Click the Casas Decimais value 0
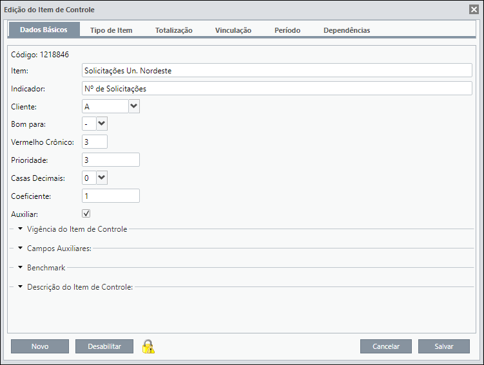The image size is (484, 365). coord(89,178)
